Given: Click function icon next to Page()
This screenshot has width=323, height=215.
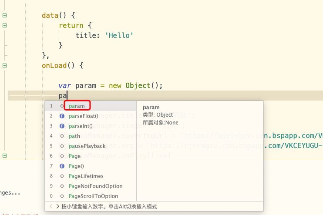Looking at the screenshot, I should pyautogui.click(x=62, y=166).
